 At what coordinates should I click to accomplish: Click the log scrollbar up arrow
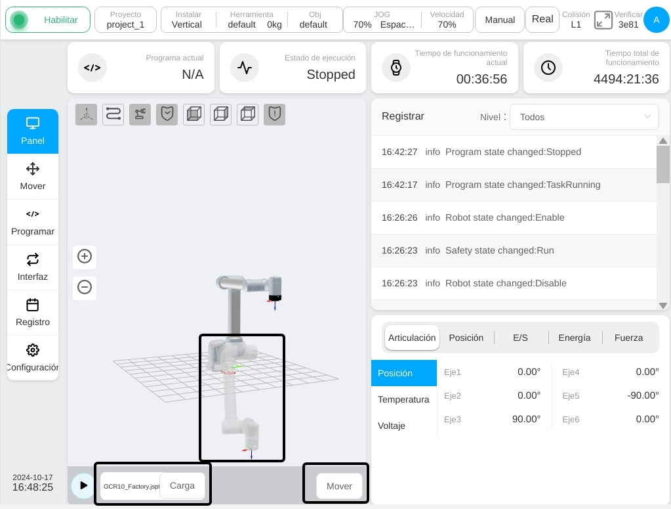tap(663, 141)
